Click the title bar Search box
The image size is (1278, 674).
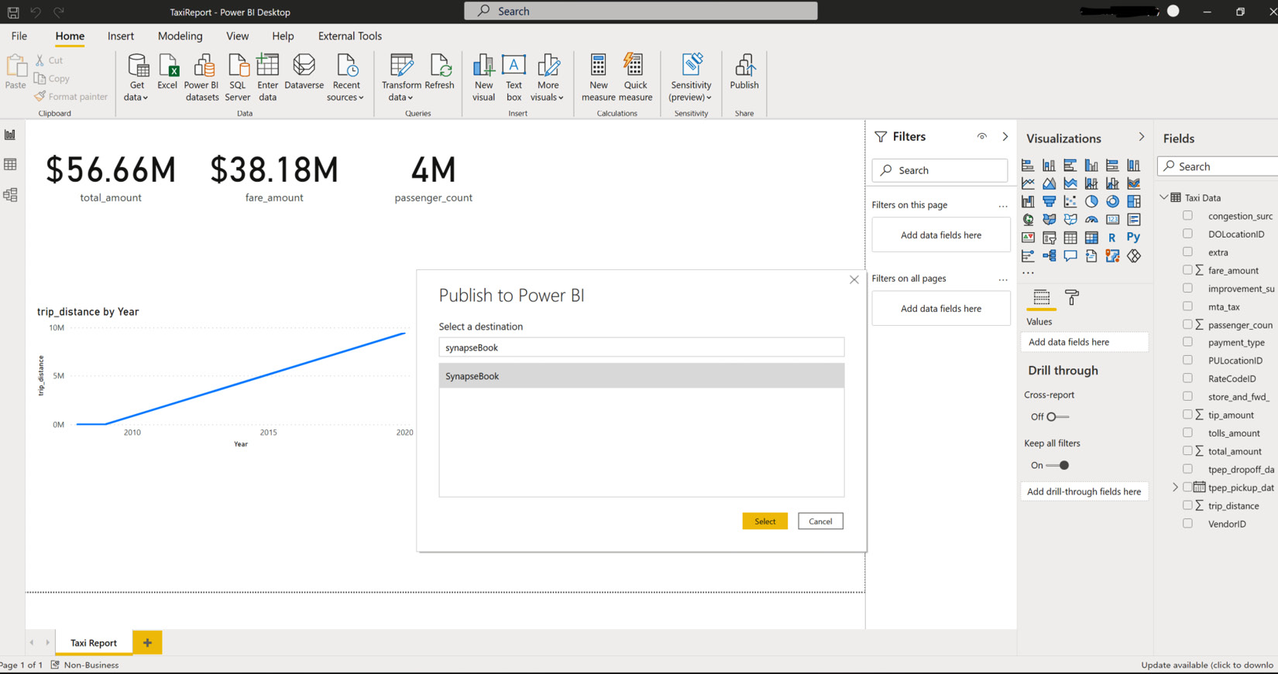coord(641,11)
